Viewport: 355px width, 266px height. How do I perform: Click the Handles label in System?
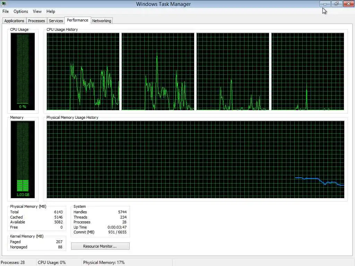[x=80, y=212]
